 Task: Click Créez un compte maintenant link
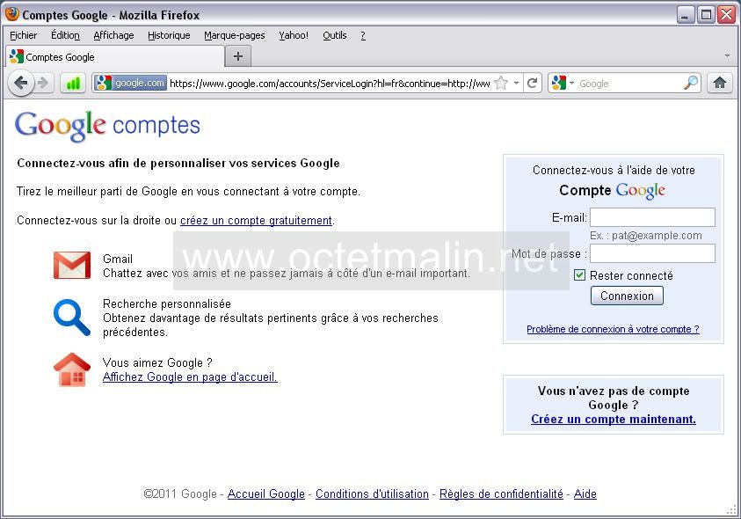pyautogui.click(x=614, y=420)
